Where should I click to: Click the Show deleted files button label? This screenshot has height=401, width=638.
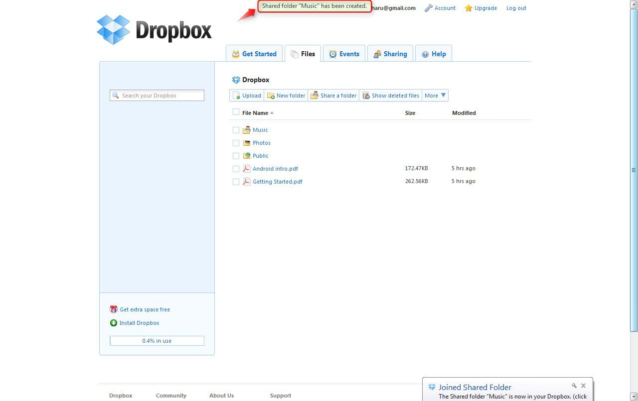(396, 96)
